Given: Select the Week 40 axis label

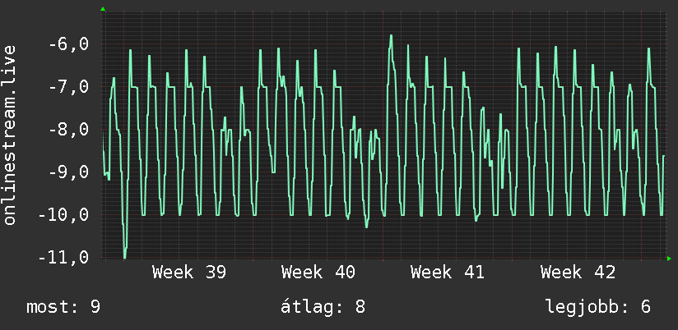Looking at the screenshot, I should click(x=318, y=273).
